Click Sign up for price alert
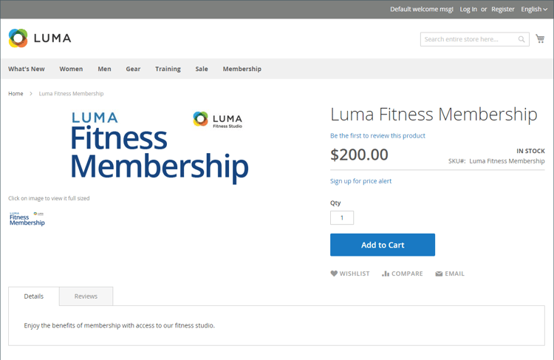Image resolution: width=554 pixels, height=360 pixels. click(360, 181)
